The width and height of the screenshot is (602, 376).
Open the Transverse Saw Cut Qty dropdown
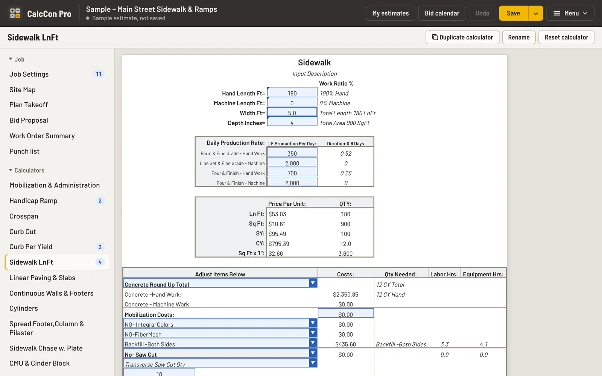pyautogui.click(x=313, y=363)
